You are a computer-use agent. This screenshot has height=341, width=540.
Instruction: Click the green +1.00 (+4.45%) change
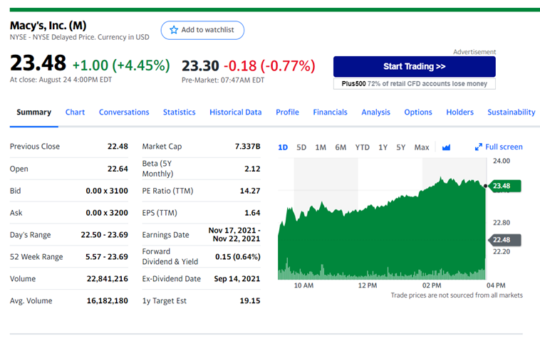(121, 65)
